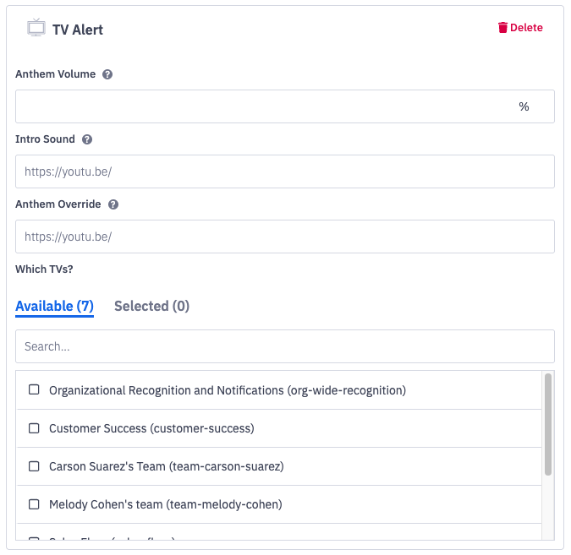
Task: Focus the TV Search box
Action: coord(284,346)
